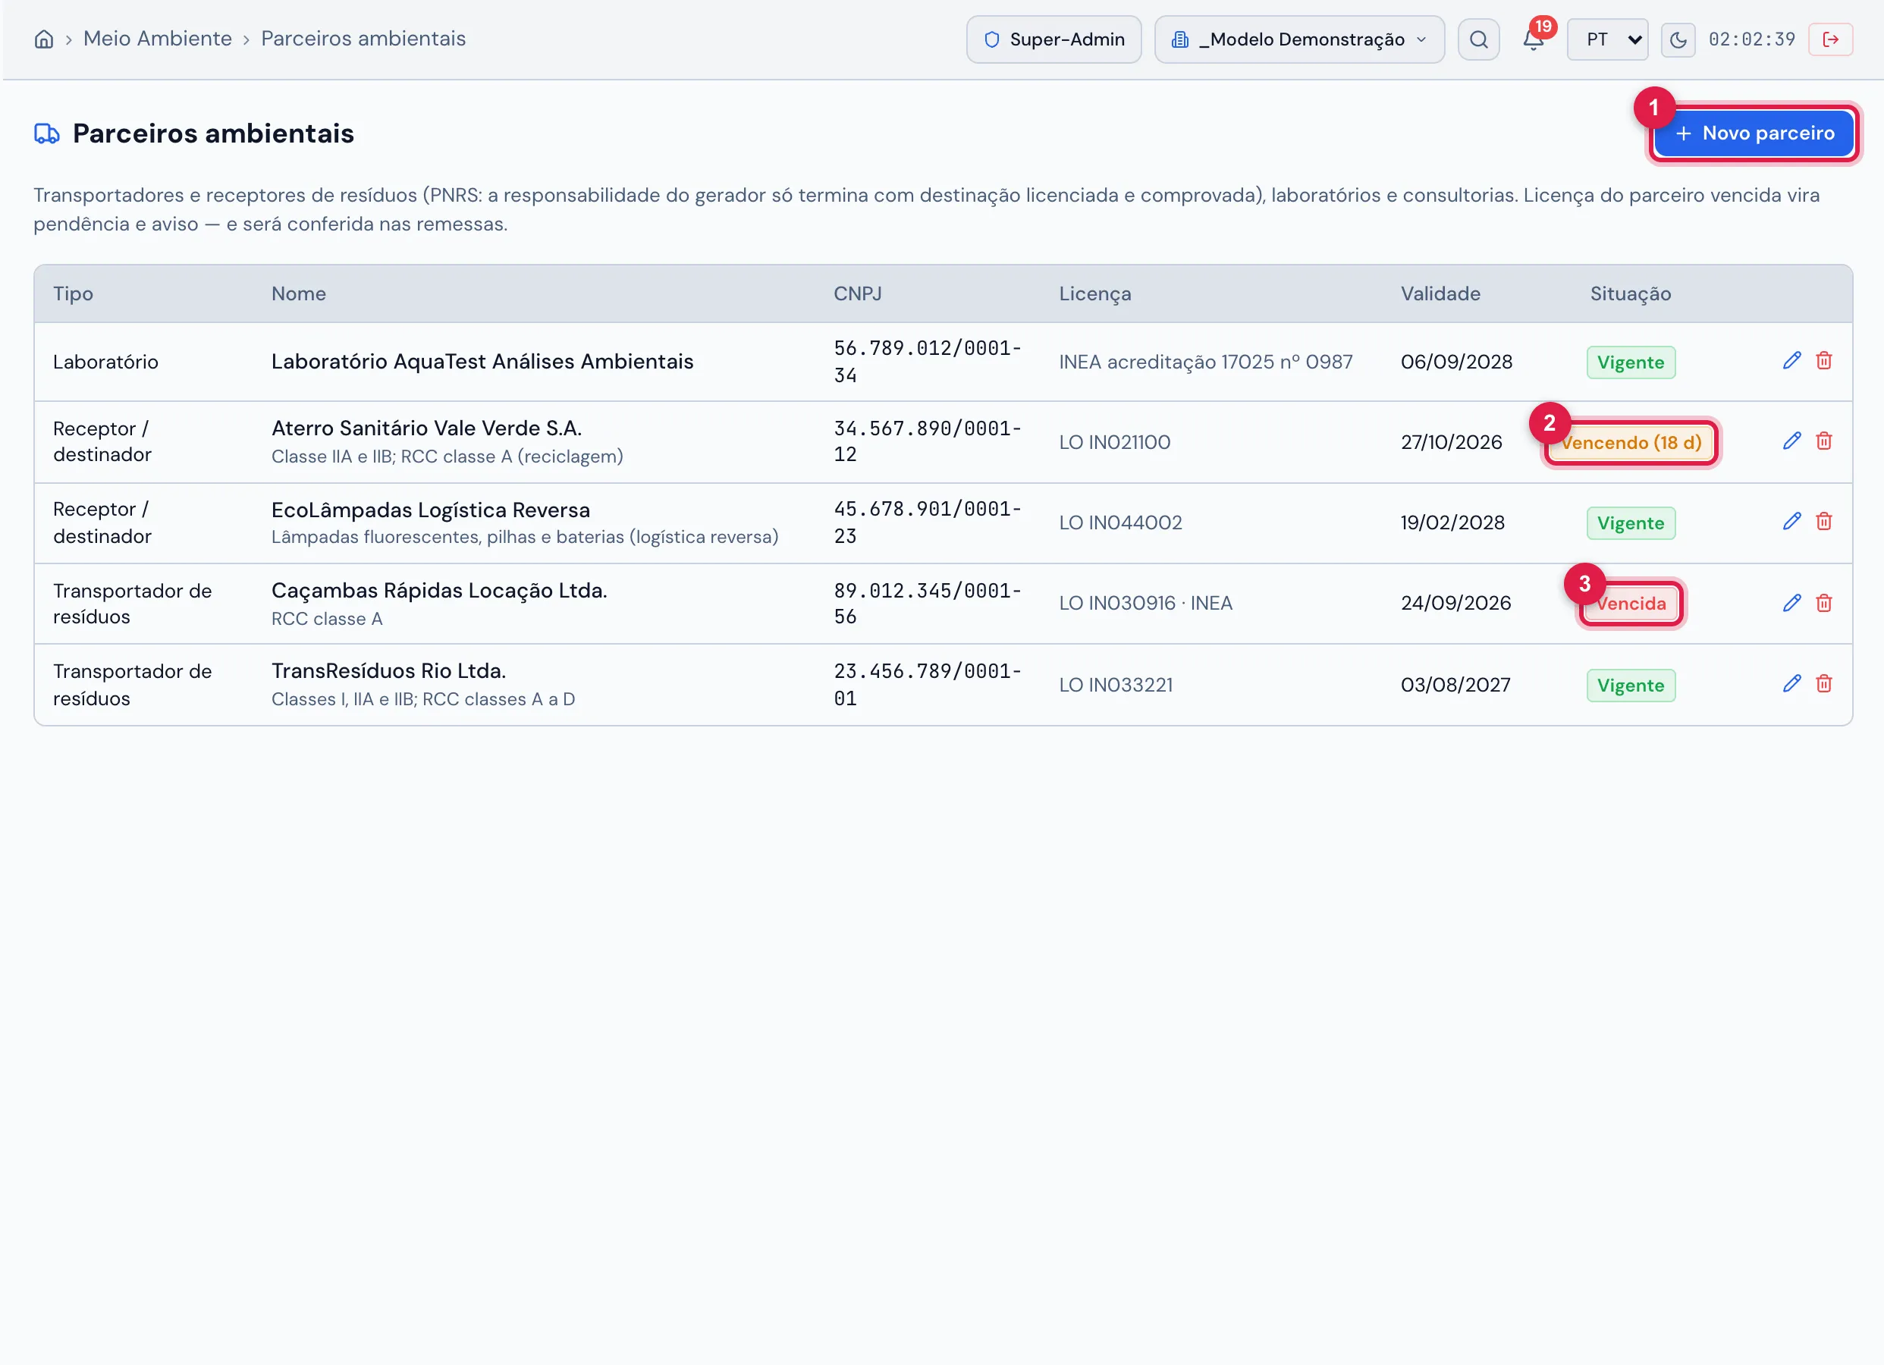Click the Situação column header
The width and height of the screenshot is (1884, 1365).
coord(1630,294)
